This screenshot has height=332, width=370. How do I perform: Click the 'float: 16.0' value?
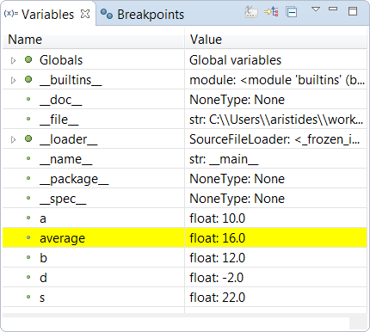click(x=217, y=238)
